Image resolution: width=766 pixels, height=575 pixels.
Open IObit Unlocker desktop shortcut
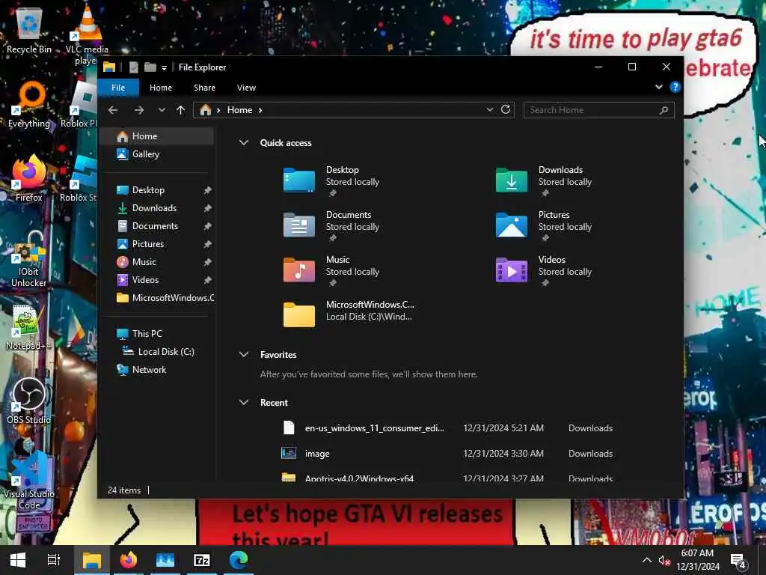pyautogui.click(x=29, y=259)
